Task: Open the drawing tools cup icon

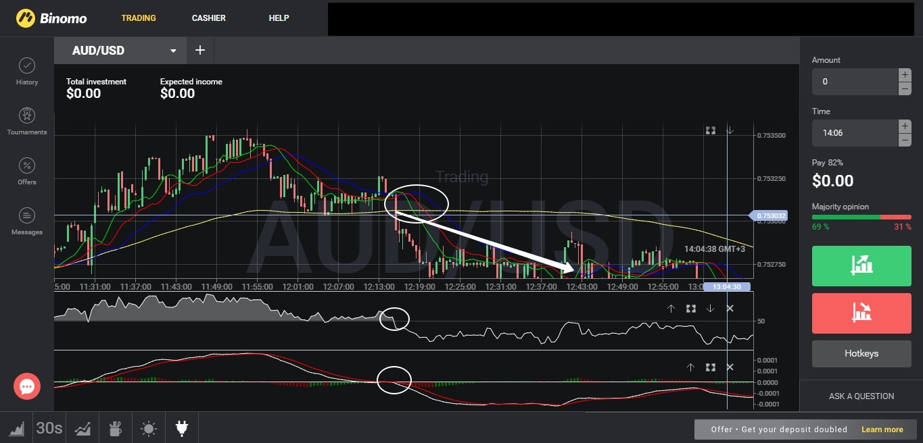Action: [116, 428]
